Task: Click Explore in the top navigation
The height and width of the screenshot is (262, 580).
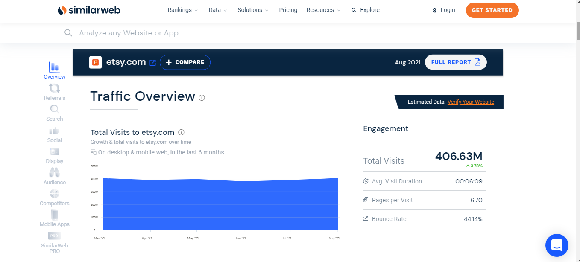Action: pos(366,10)
